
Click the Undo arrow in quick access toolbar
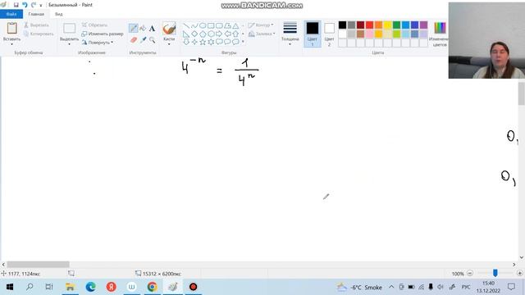[25, 5]
